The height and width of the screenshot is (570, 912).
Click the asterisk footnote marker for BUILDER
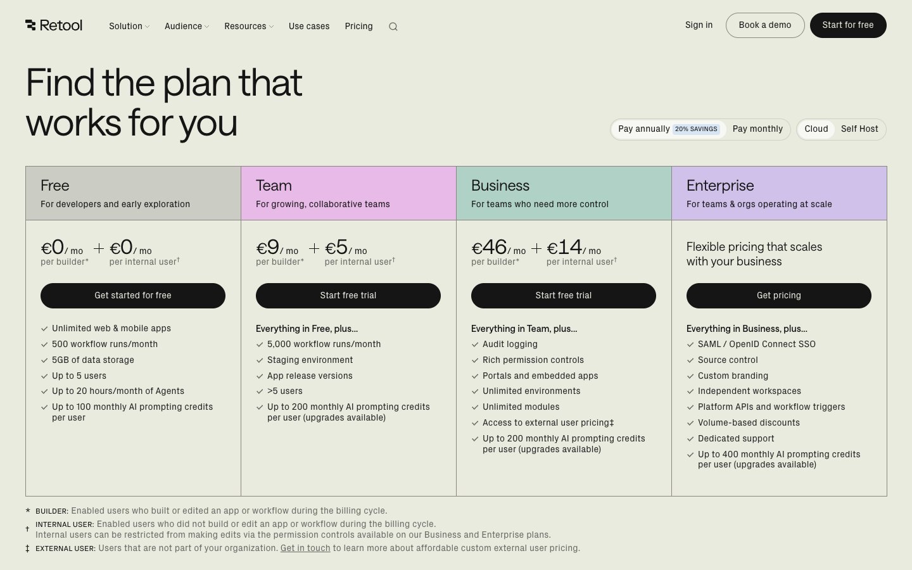pyautogui.click(x=27, y=510)
